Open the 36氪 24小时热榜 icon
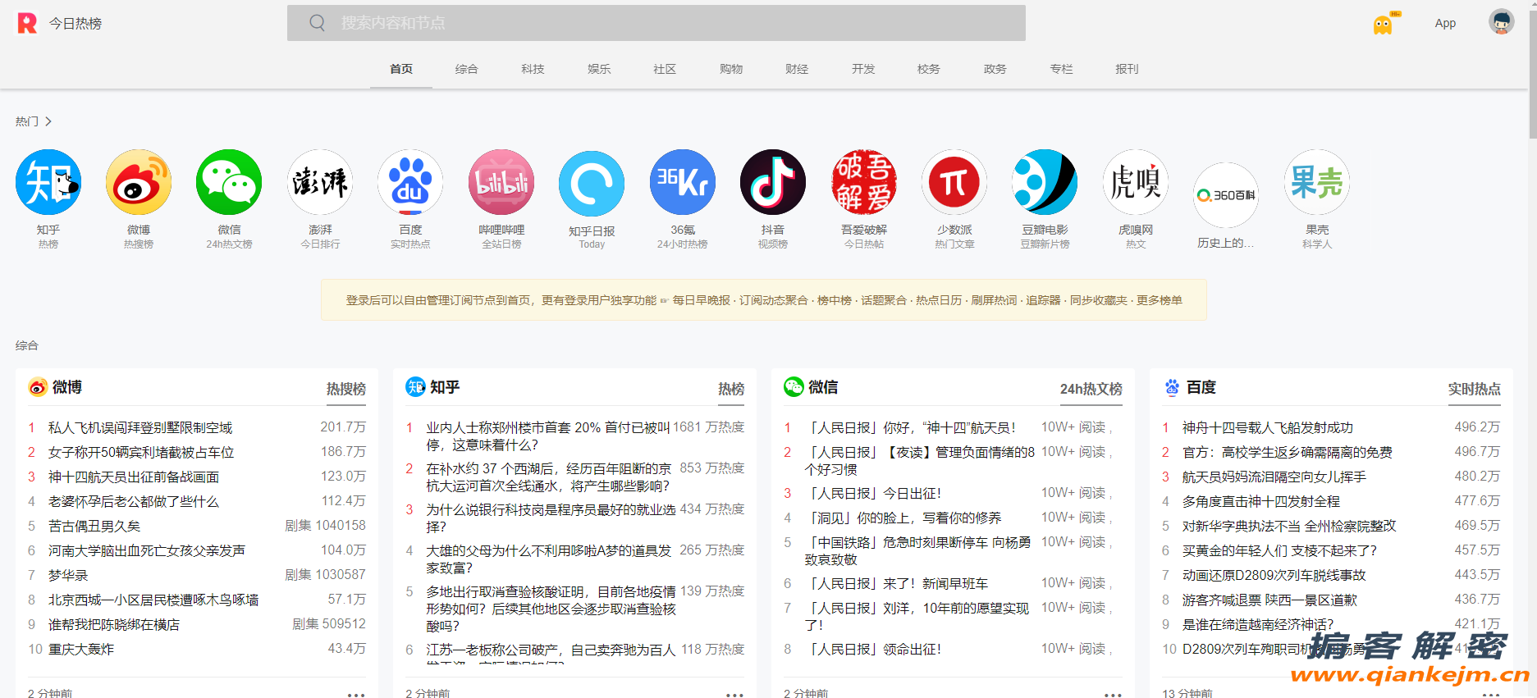1537x698 pixels. [x=683, y=182]
